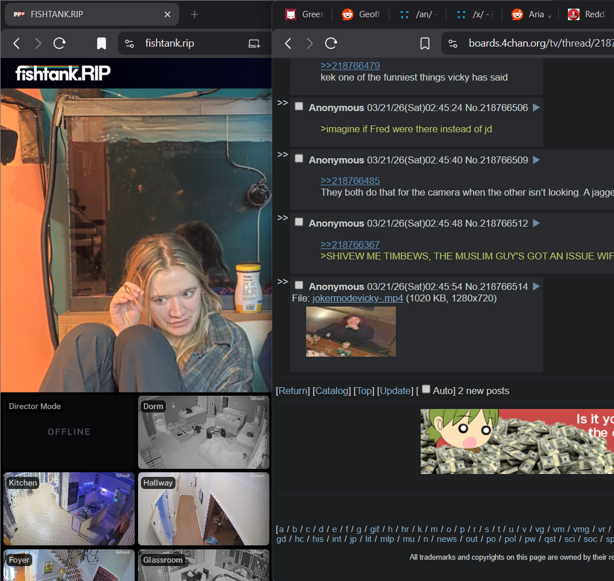The height and width of the screenshot is (581, 614).
Task: Click the main live stream video
Action: point(136,240)
